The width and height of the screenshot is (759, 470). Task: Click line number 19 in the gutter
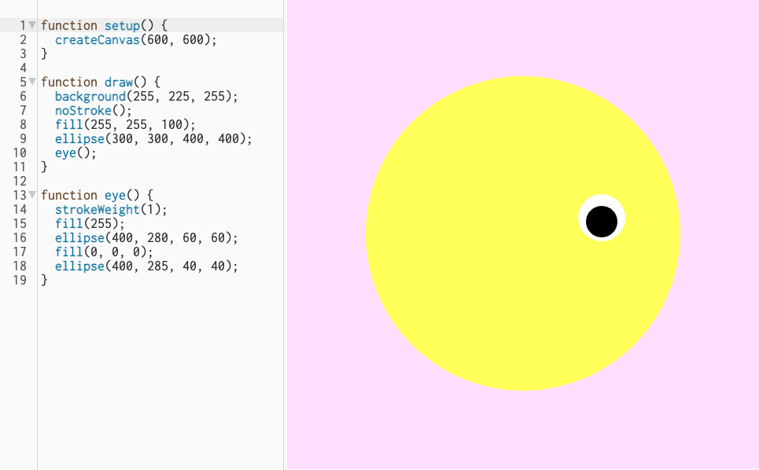[20, 280]
